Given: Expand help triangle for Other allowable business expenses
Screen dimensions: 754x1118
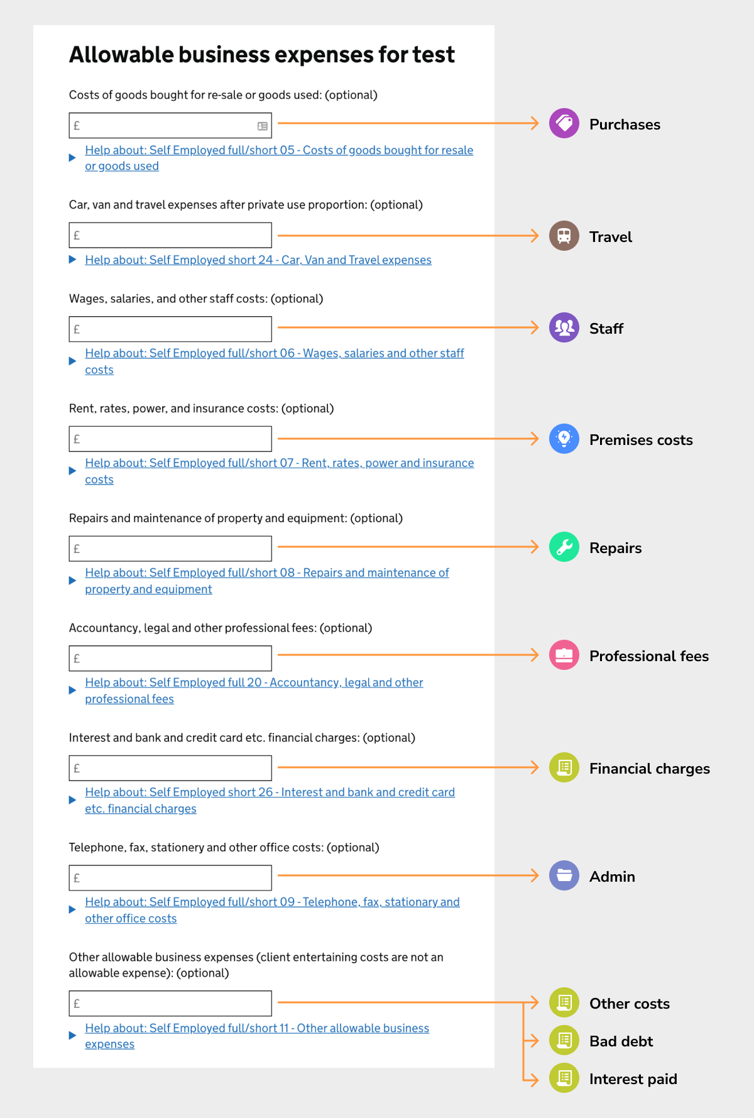Looking at the screenshot, I should pos(72,1035).
